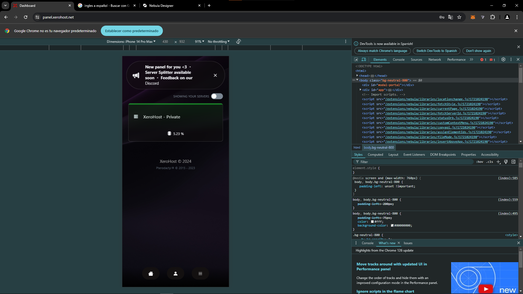The image size is (523, 294).
Task: Open the Chrome extensions puzzle icon
Action: coord(492,17)
